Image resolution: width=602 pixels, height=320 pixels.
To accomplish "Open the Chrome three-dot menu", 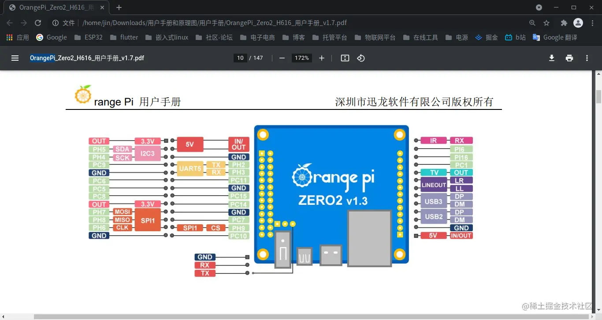I will coord(592,23).
